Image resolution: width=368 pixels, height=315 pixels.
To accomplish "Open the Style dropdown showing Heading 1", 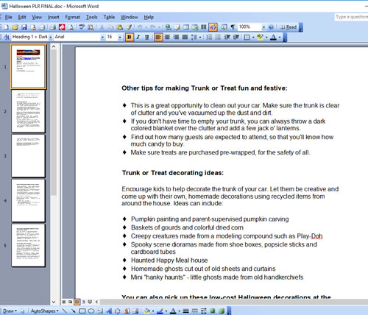I will pos(50,38).
